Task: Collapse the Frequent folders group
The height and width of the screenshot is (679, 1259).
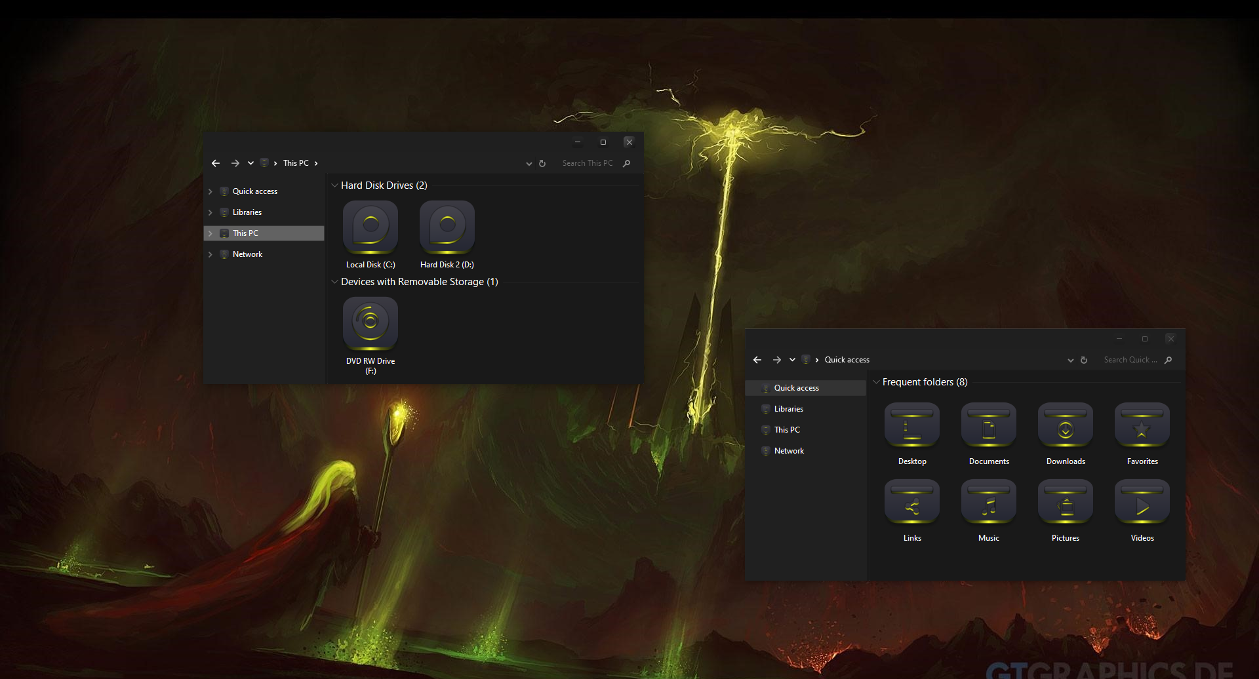Action: (x=877, y=382)
